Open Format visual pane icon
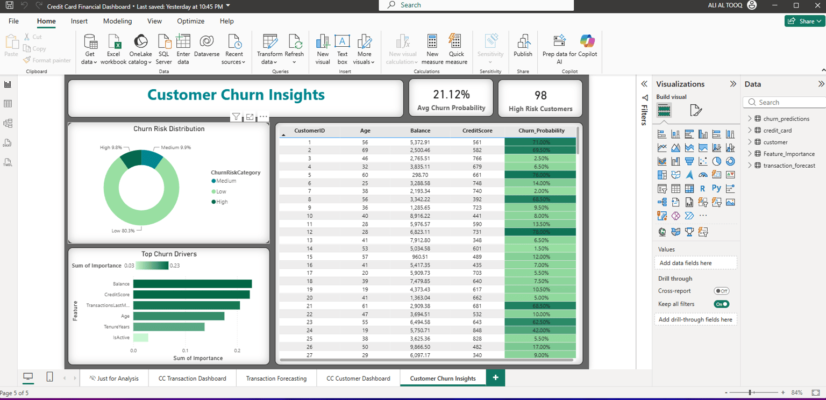This screenshot has width=826, height=400. click(696, 110)
